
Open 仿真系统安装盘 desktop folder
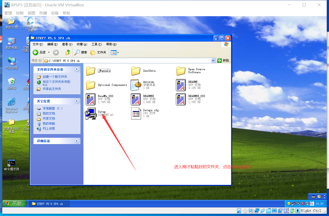coord(11,126)
